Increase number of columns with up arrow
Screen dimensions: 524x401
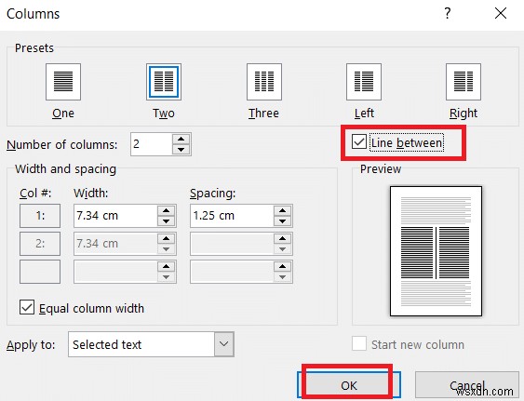[181, 139]
